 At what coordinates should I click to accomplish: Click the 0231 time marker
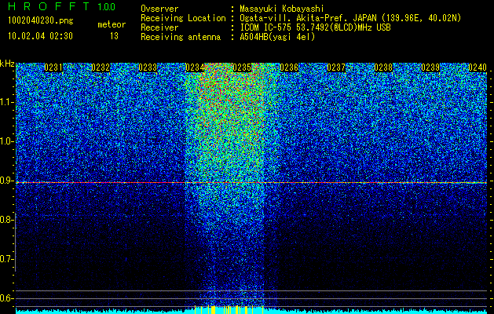pos(53,68)
